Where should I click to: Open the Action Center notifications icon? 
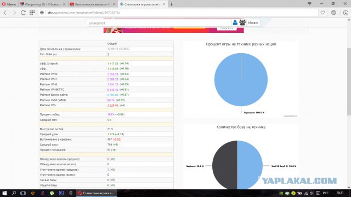pos(318,193)
